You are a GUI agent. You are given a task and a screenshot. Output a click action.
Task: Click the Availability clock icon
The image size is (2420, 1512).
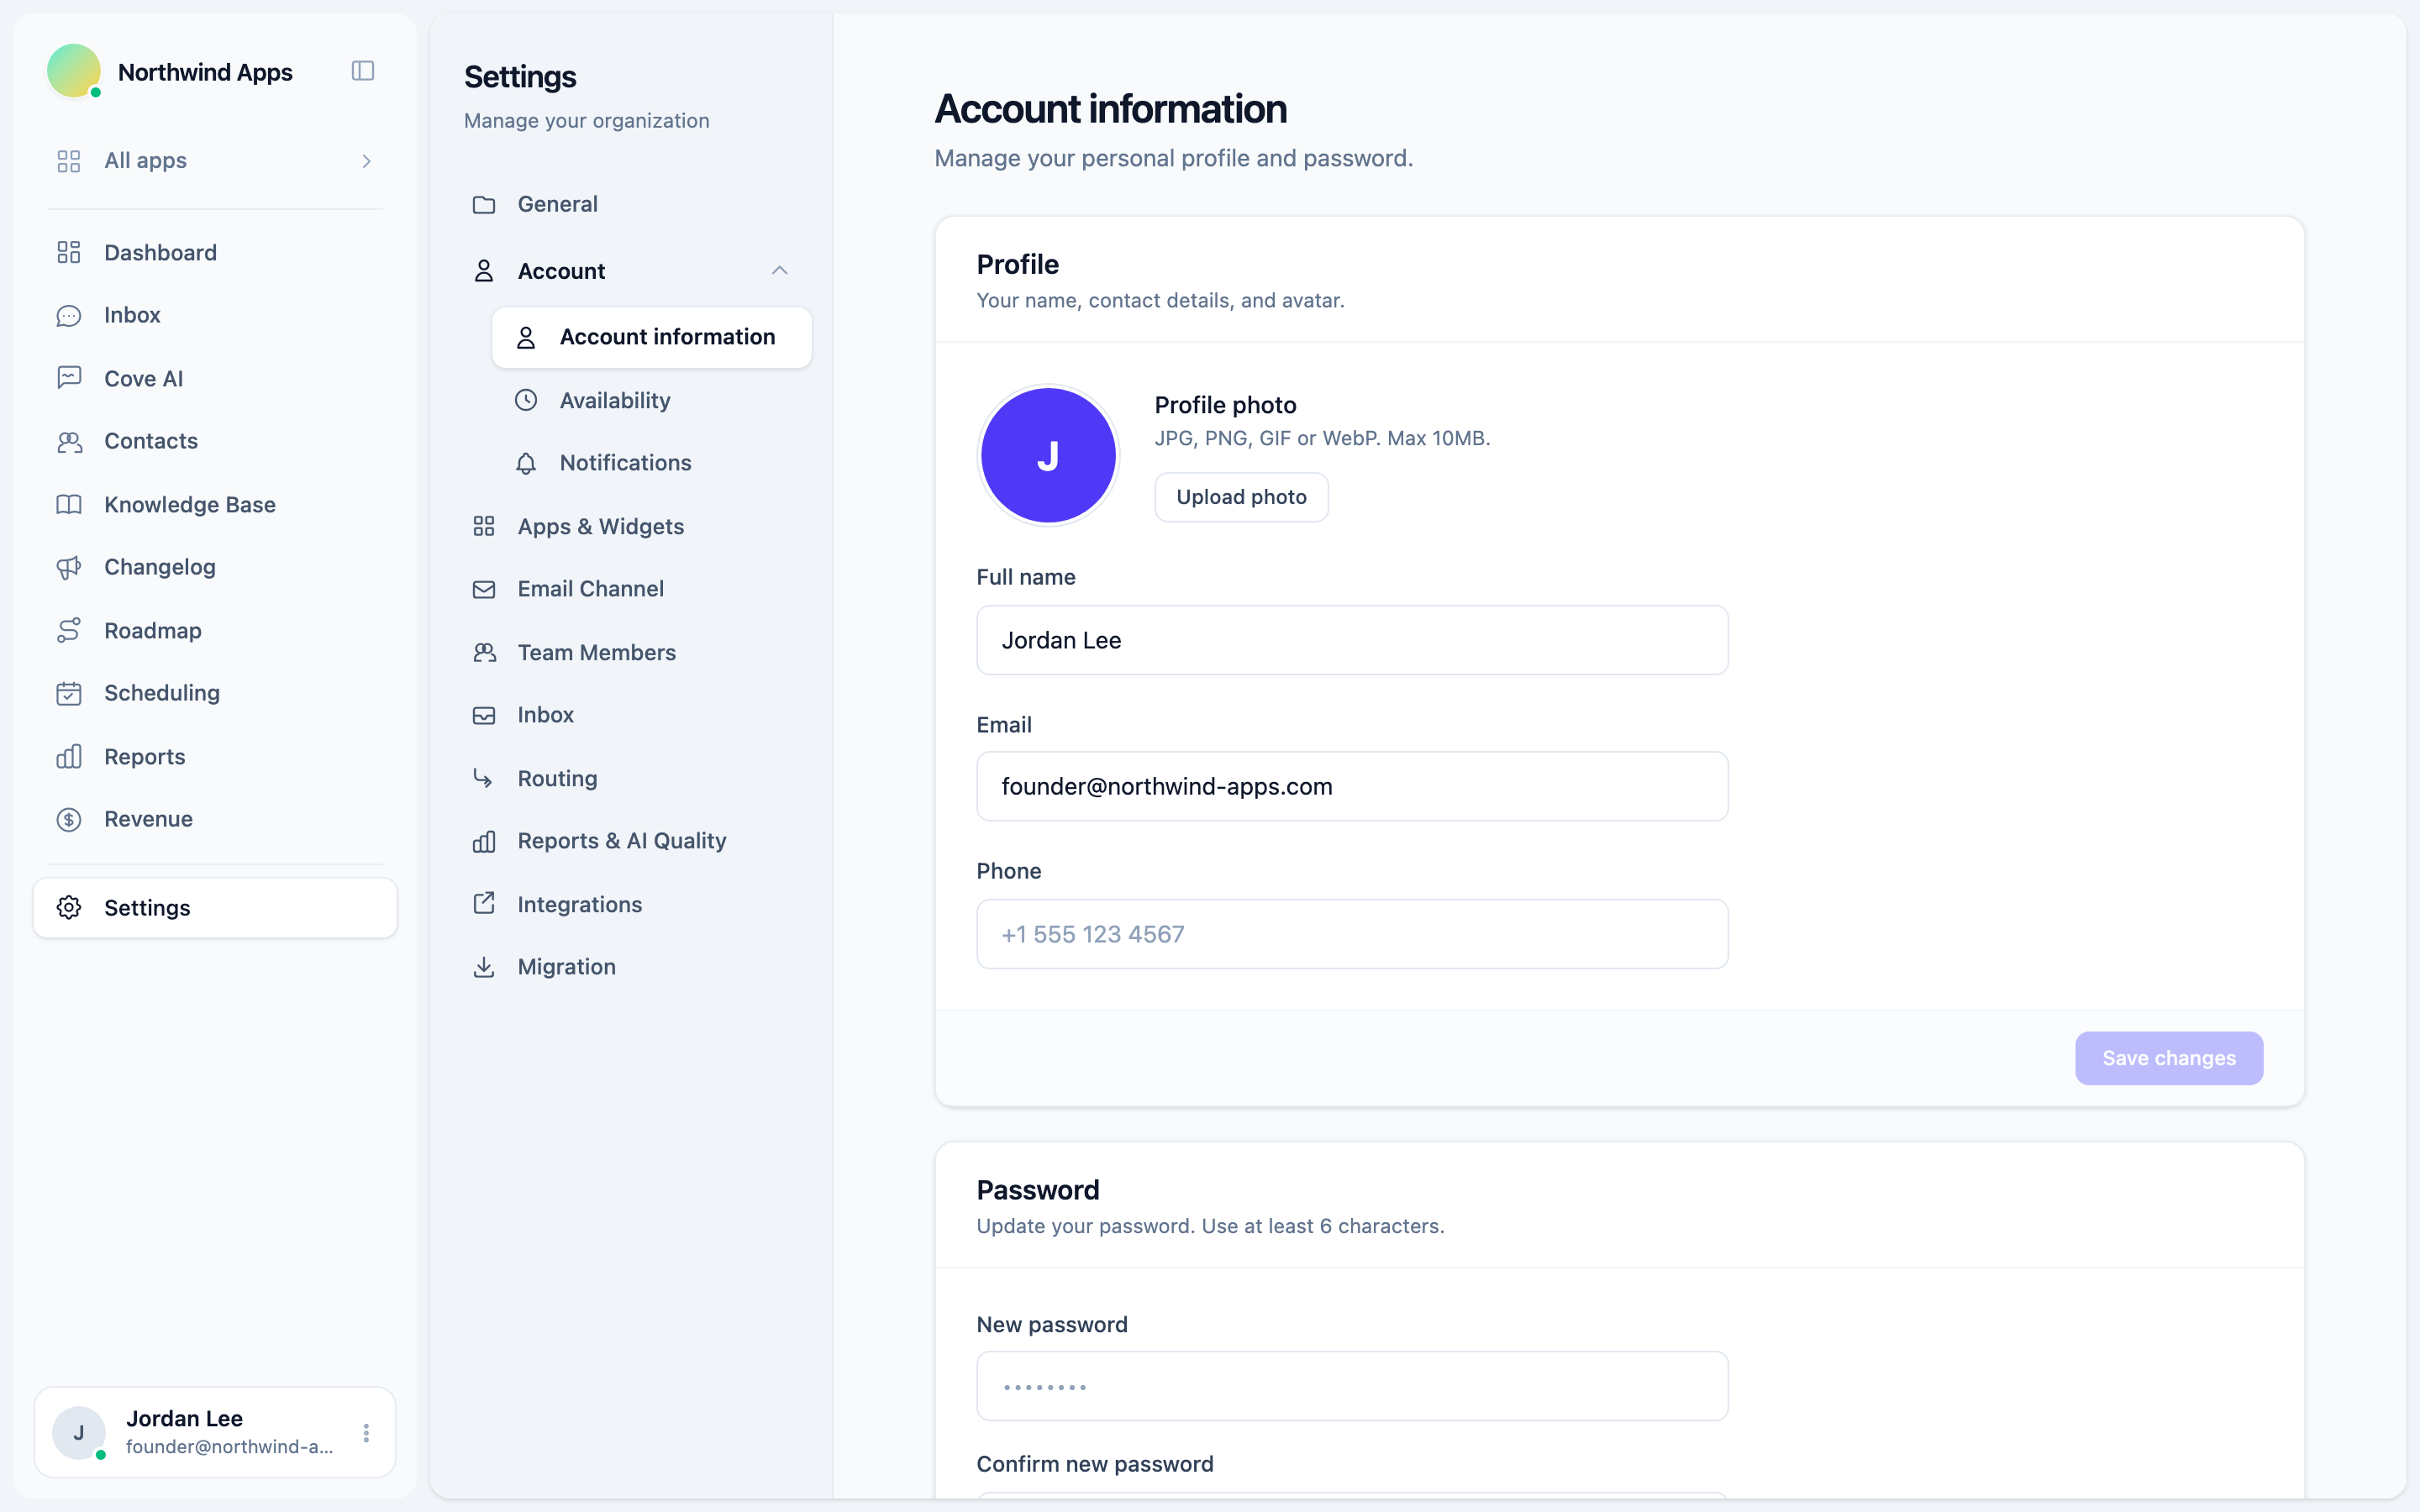[x=526, y=400]
